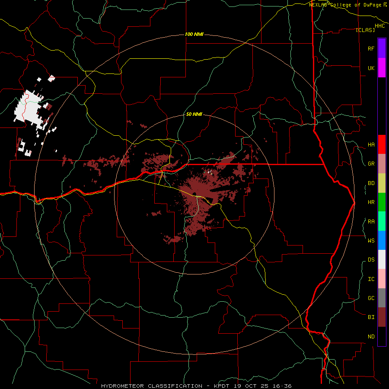Click the NEXLAB-College of DuPage credit text
This screenshot has height=389, width=389.
tap(345, 5)
